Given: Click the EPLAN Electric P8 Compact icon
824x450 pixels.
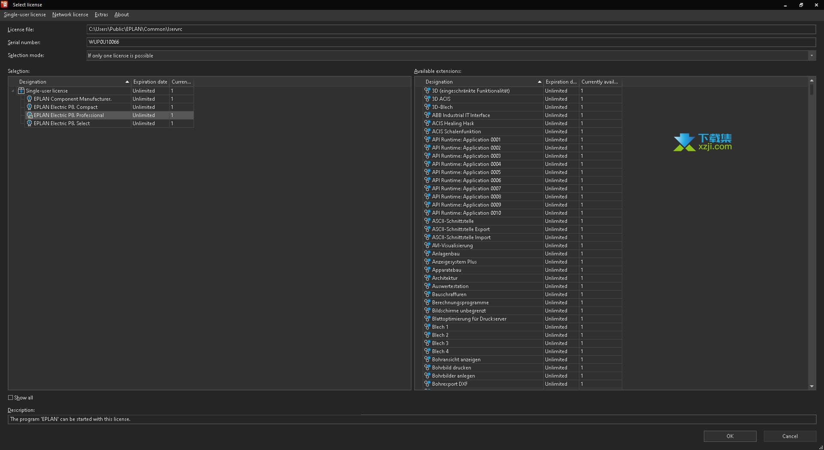Looking at the screenshot, I should click(29, 107).
